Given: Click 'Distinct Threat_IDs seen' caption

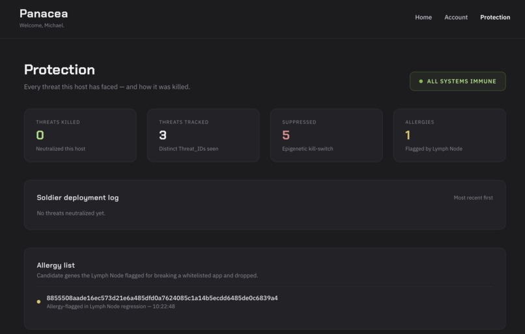Looking at the screenshot, I should click(188, 149).
